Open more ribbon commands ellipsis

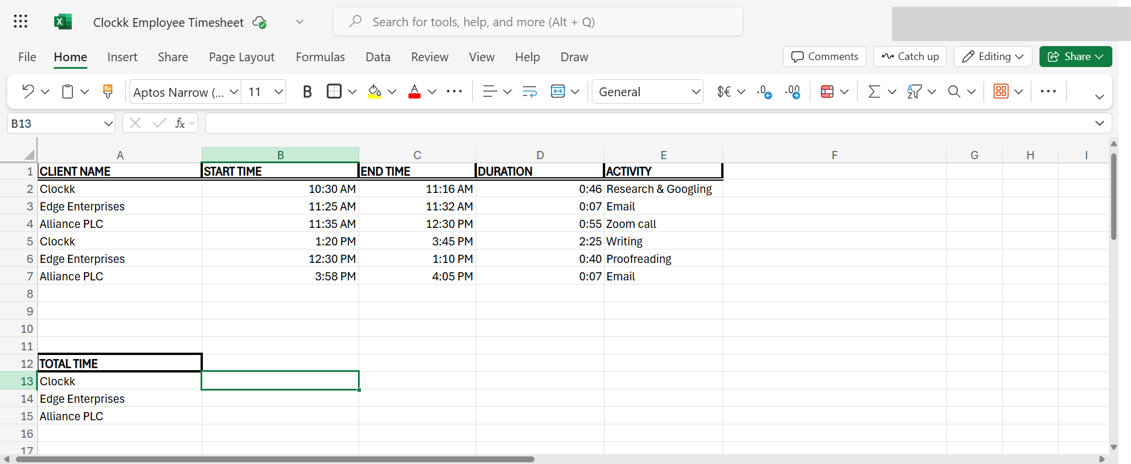pos(1048,92)
